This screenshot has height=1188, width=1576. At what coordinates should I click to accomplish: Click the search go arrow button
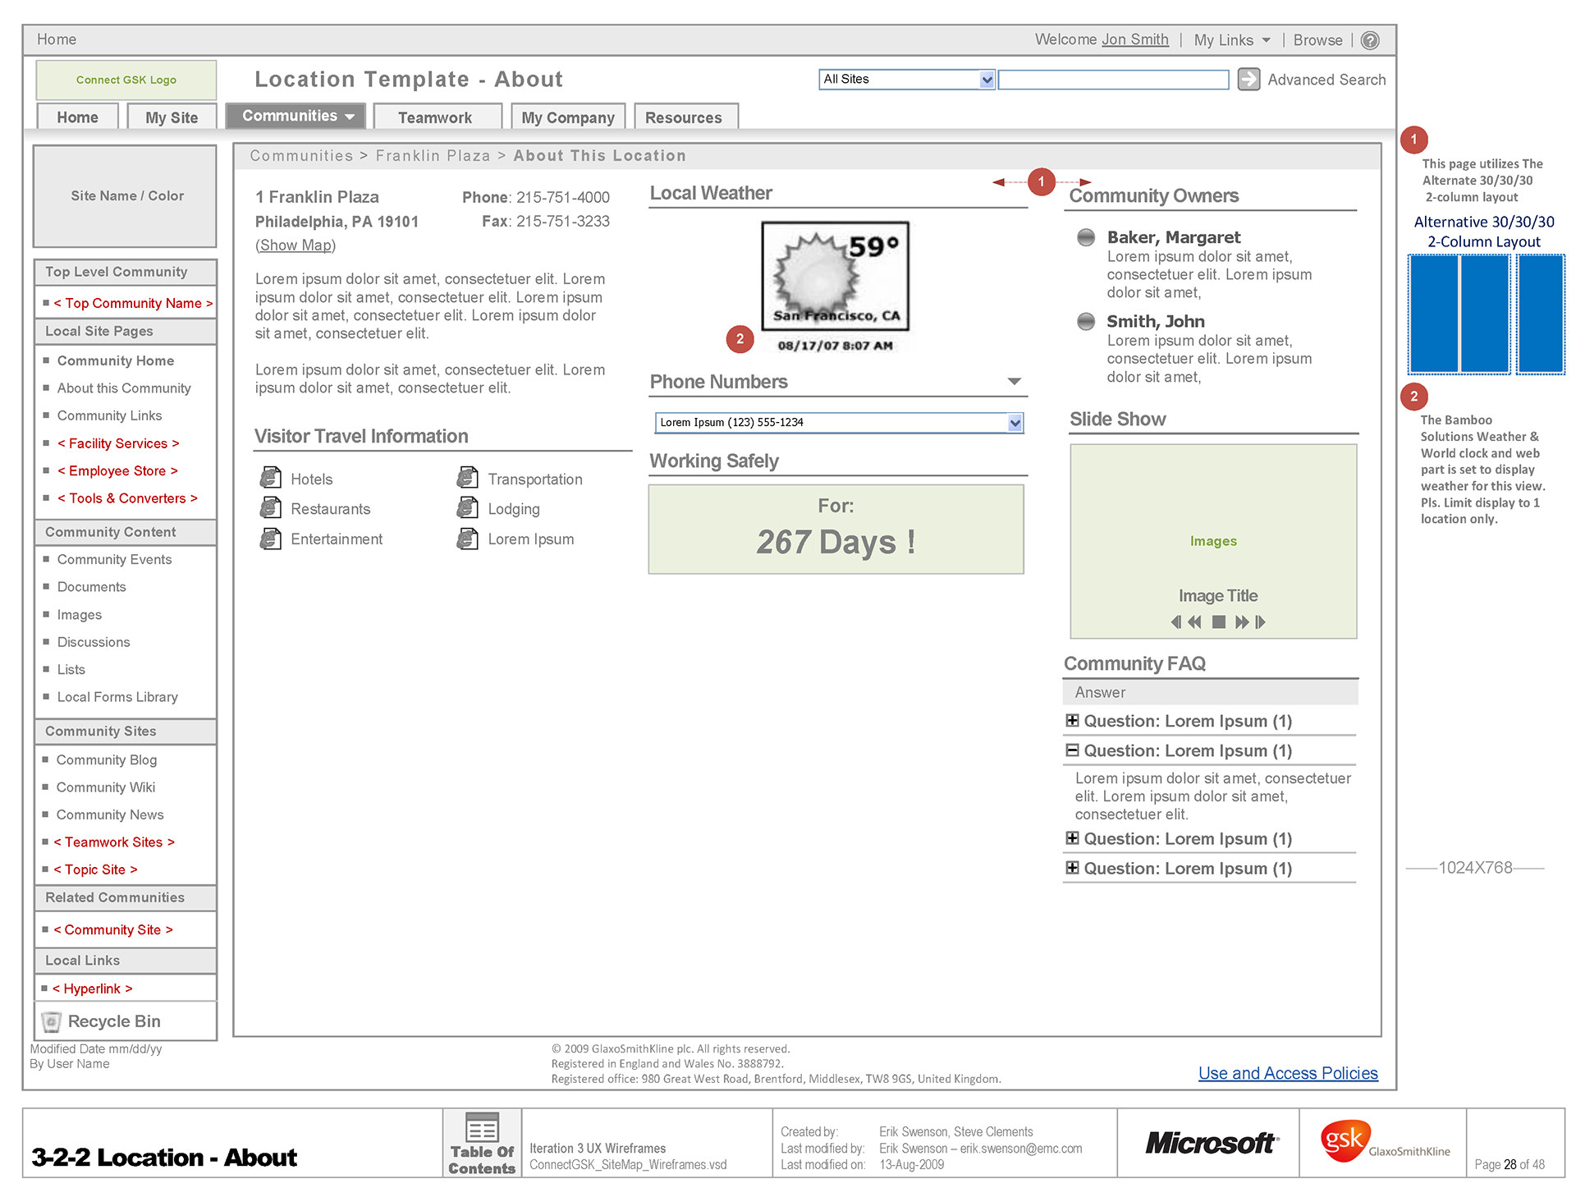click(x=1248, y=79)
